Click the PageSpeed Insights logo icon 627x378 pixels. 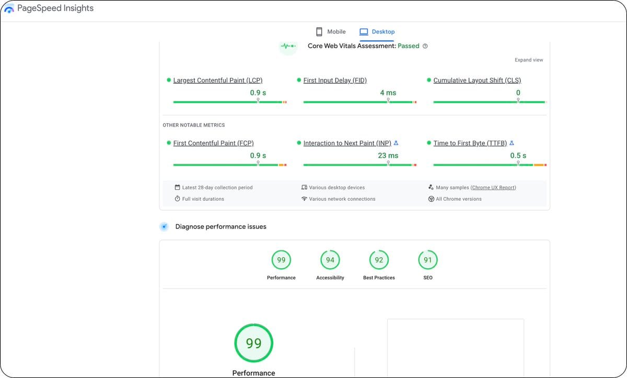(x=9, y=9)
